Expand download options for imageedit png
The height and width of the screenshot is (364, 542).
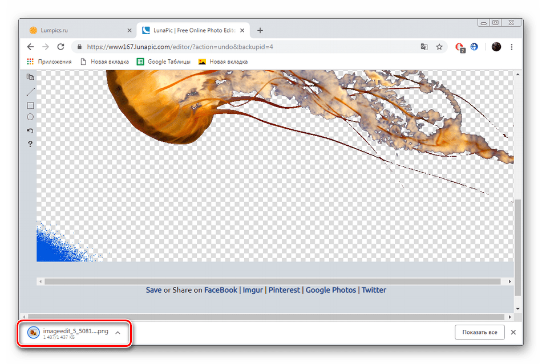point(118,332)
